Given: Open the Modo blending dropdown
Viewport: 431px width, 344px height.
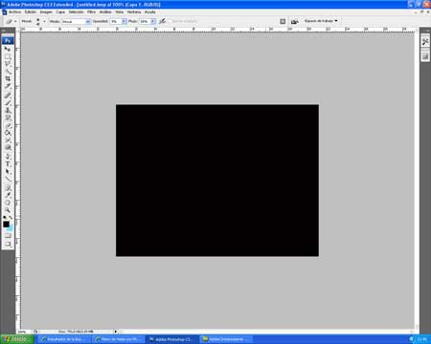Looking at the screenshot, I should 76,21.
